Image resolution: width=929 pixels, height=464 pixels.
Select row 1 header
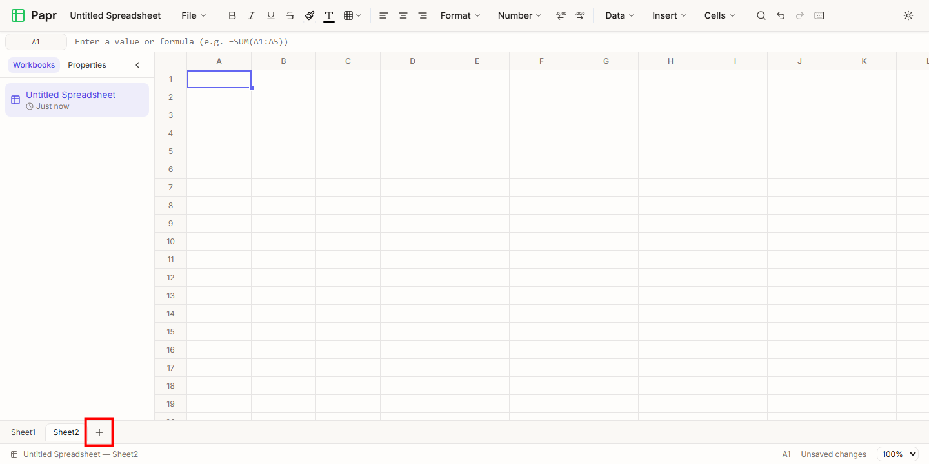click(x=171, y=79)
